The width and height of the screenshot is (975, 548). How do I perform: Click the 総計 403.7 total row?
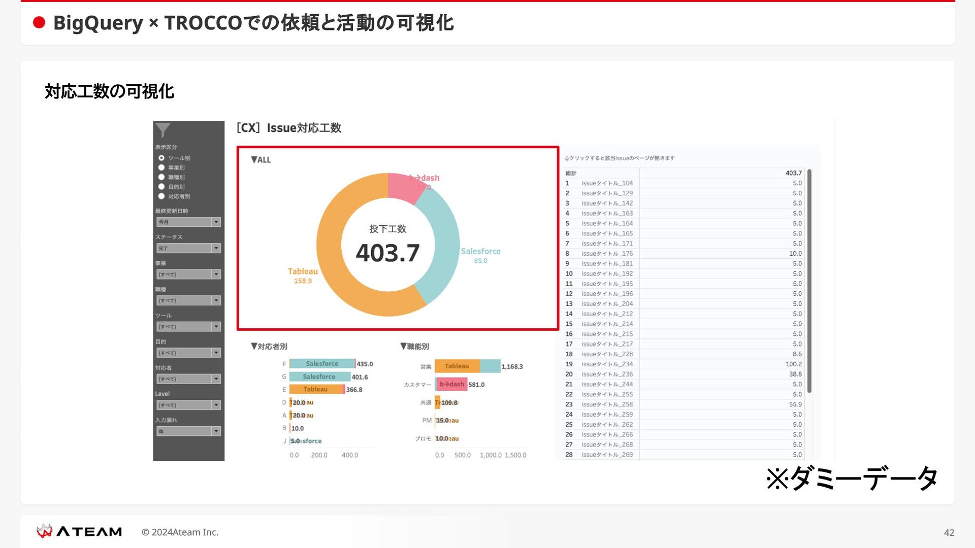tap(684, 173)
